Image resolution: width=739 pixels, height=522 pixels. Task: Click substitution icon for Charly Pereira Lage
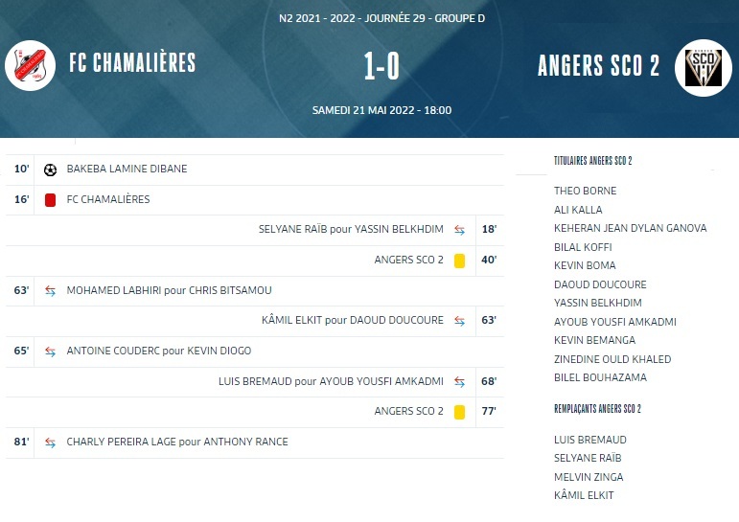pyautogui.click(x=50, y=443)
